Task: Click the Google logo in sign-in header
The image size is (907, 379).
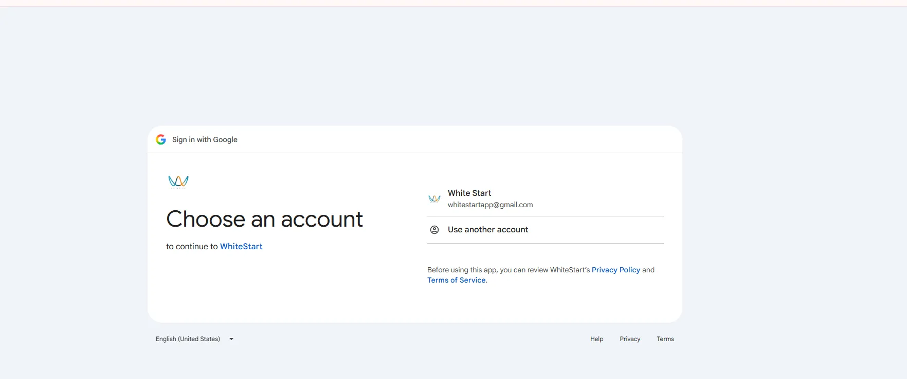Action: (161, 139)
